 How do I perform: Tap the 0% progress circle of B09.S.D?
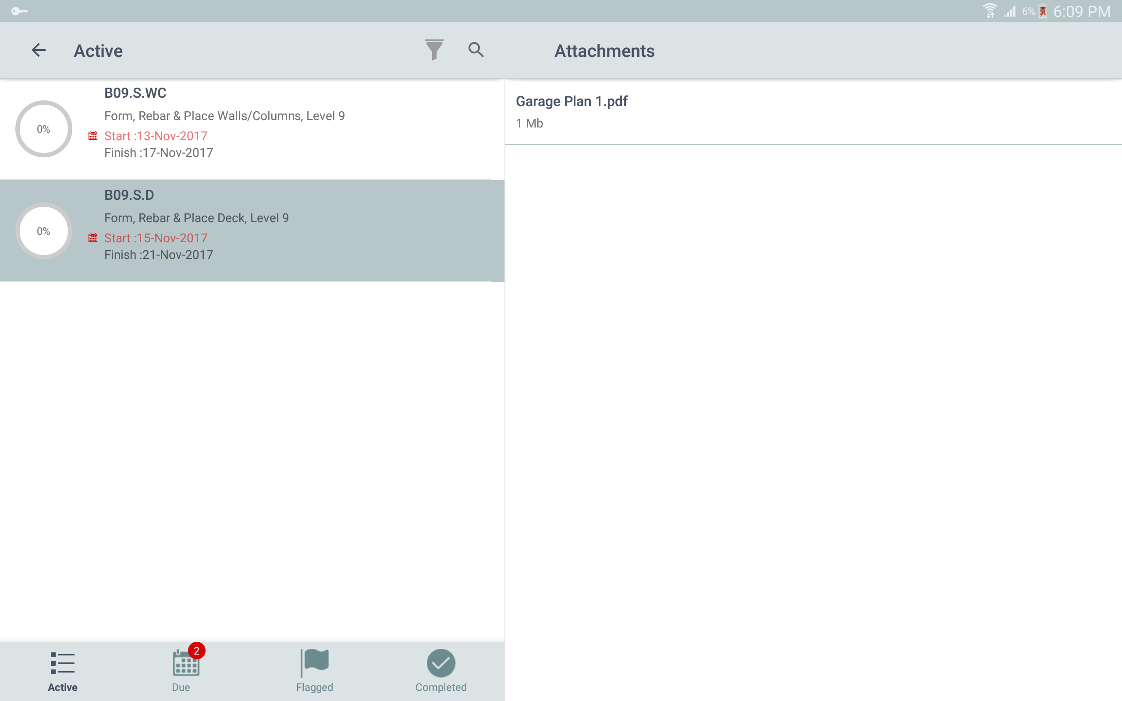[x=43, y=231]
